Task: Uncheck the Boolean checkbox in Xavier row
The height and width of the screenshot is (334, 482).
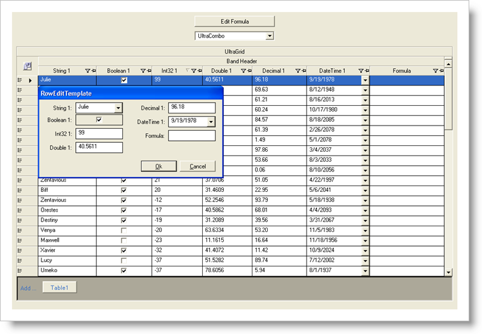Action: (x=124, y=250)
